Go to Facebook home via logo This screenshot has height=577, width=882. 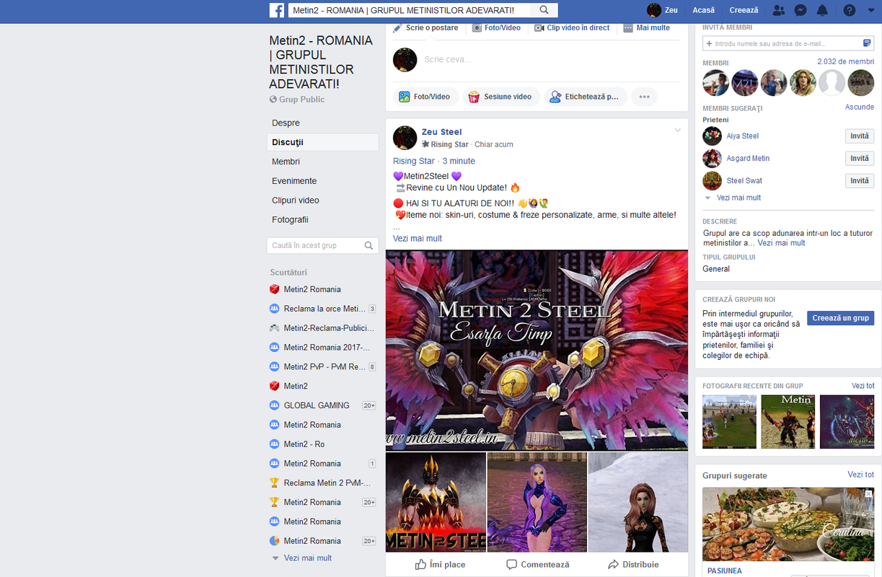coord(277,10)
